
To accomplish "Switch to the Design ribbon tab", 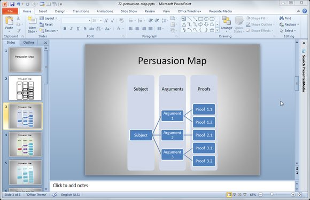I will pos(60,11).
